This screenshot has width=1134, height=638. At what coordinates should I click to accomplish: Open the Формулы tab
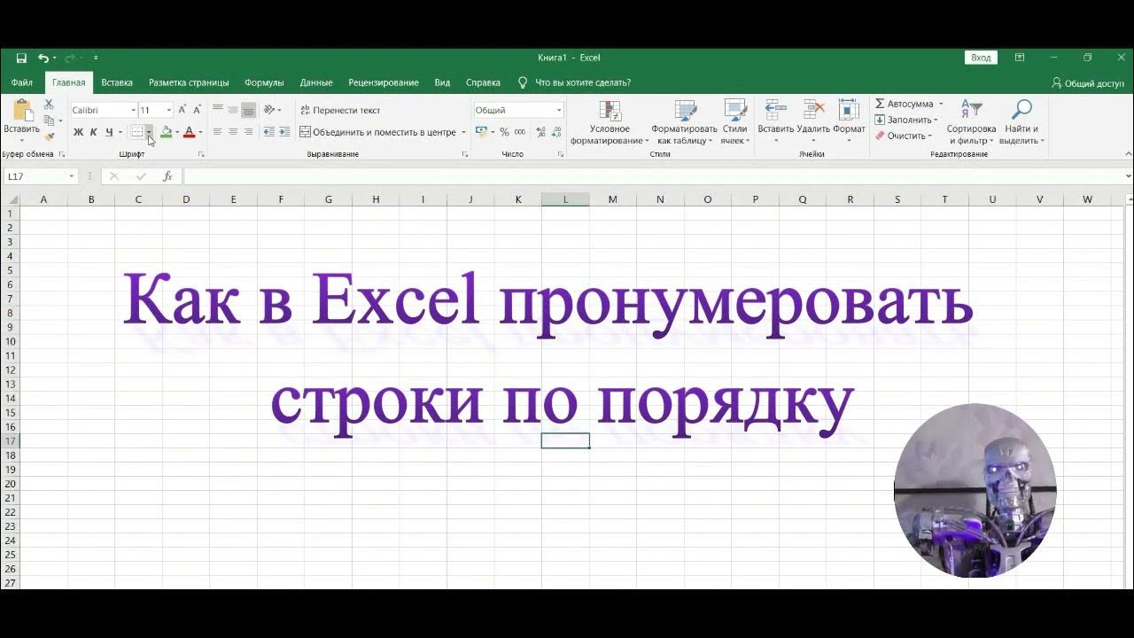tap(264, 82)
